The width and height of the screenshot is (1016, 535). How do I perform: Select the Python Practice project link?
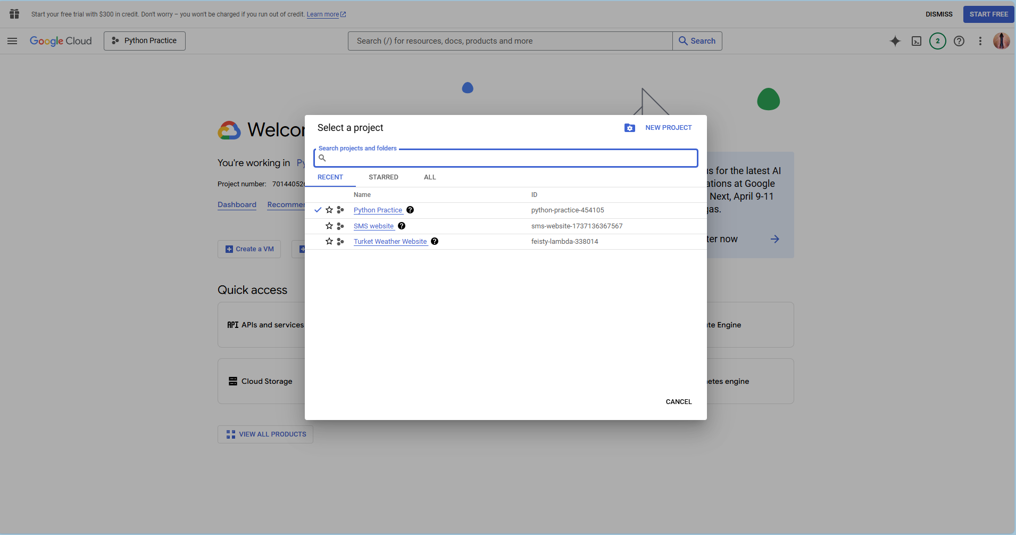[378, 210]
